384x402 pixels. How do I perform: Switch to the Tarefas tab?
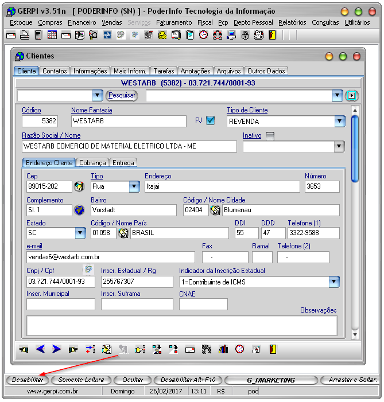point(164,71)
